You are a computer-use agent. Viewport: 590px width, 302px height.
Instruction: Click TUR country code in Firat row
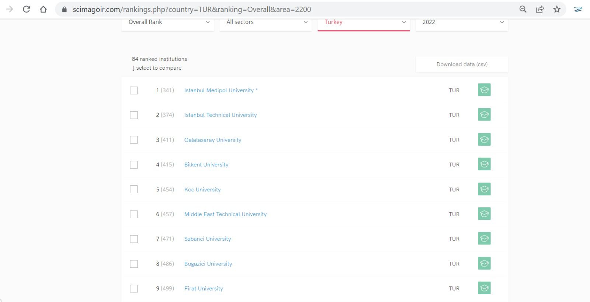pos(454,288)
